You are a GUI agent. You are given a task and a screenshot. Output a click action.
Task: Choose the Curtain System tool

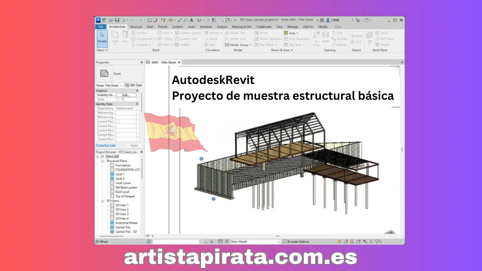pyautogui.click(x=188, y=33)
